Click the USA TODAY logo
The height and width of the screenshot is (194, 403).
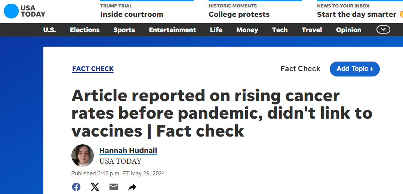coord(24,11)
